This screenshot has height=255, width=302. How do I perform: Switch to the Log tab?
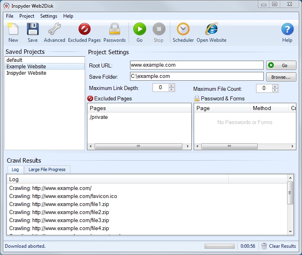pos(15,169)
